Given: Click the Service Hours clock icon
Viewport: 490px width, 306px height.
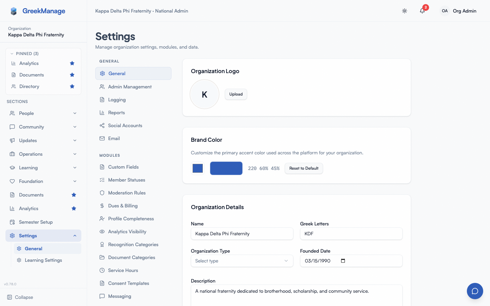Looking at the screenshot, I should [102, 270].
